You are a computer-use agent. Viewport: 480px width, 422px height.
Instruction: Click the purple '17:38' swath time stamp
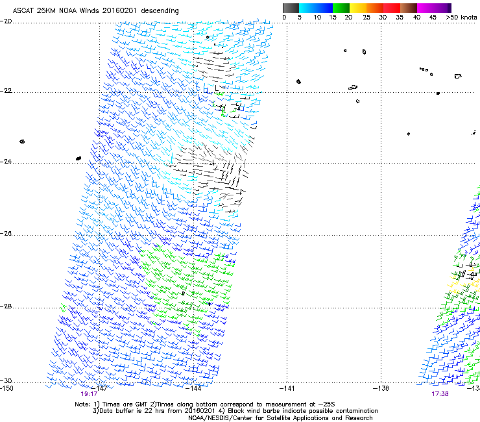click(x=440, y=394)
